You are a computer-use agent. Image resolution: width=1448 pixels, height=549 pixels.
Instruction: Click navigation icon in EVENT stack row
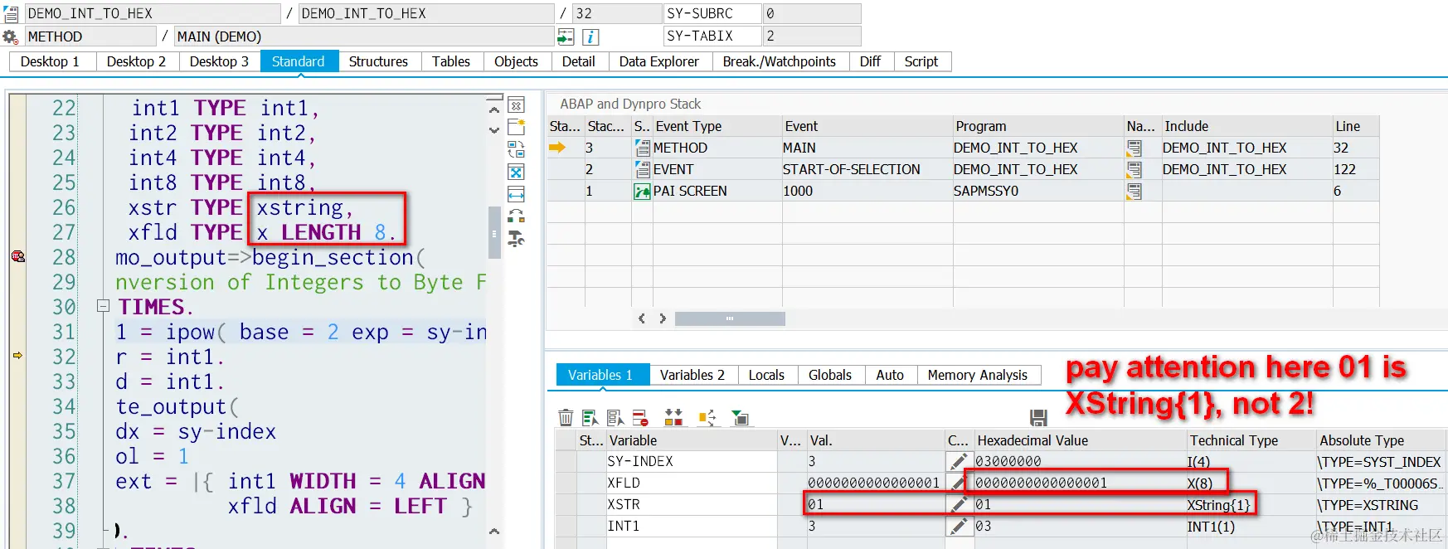1135,169
